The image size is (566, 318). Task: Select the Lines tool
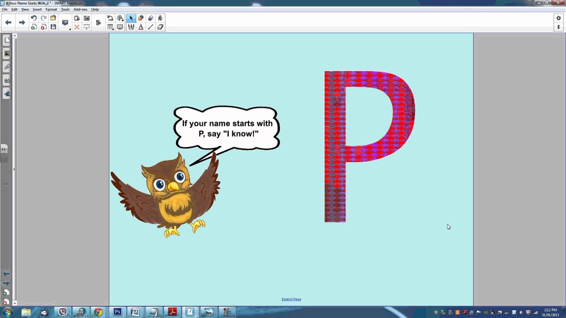[x=150, y=27]
